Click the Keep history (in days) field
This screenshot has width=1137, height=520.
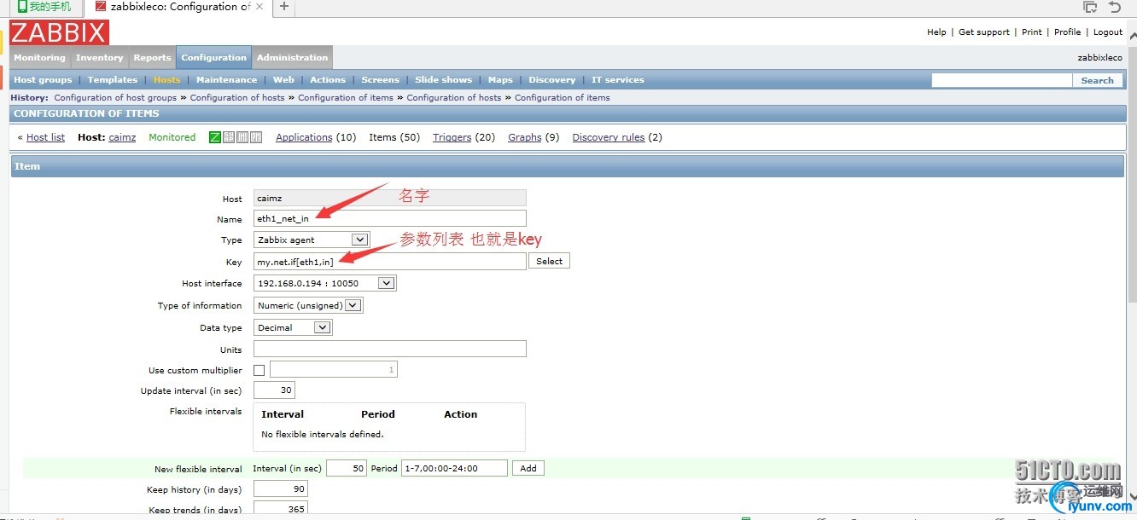(x=281, y=489)
